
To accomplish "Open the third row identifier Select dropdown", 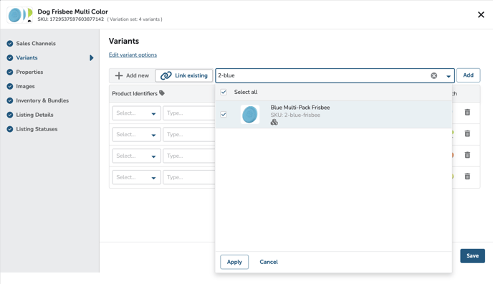I will [x=136, y=156].
